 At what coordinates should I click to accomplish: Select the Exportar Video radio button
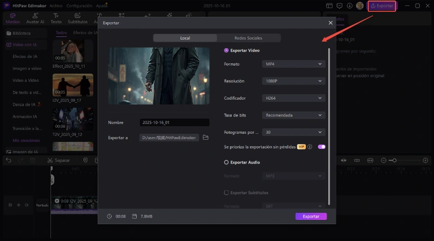(226, 50)
